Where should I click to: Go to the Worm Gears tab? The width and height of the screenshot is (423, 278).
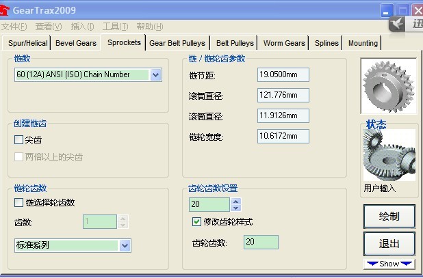284,43
